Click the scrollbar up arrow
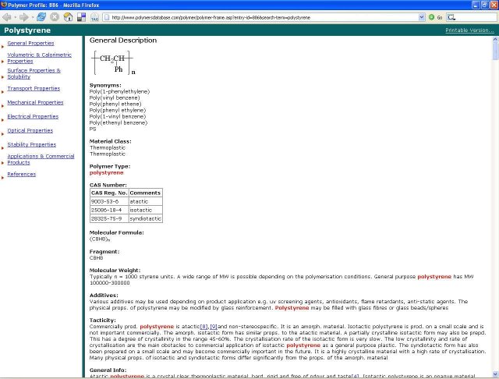 click(495, 40)
